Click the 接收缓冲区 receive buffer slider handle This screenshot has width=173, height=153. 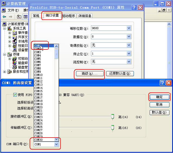(x=112, y=117)
